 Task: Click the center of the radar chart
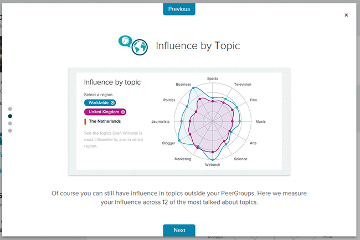[x=212, y=122]
